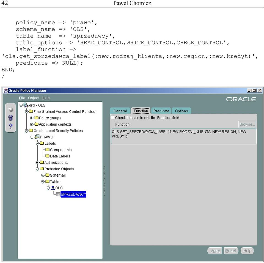Check the box to edit Function field
The height and width of the screenshot is (263, 264).
click(112, 117)
